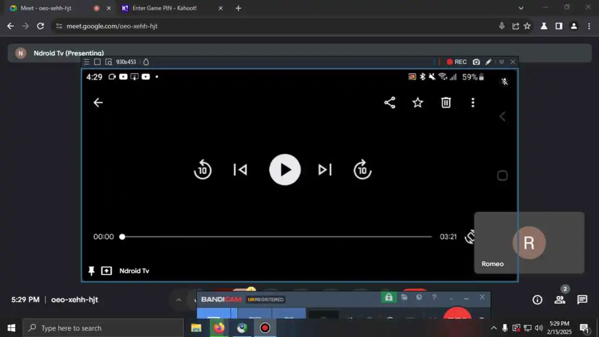This screenshot has height=337, width=599.
Task: Open the Bandicam output folder icon
Action: tap(404, 297)
